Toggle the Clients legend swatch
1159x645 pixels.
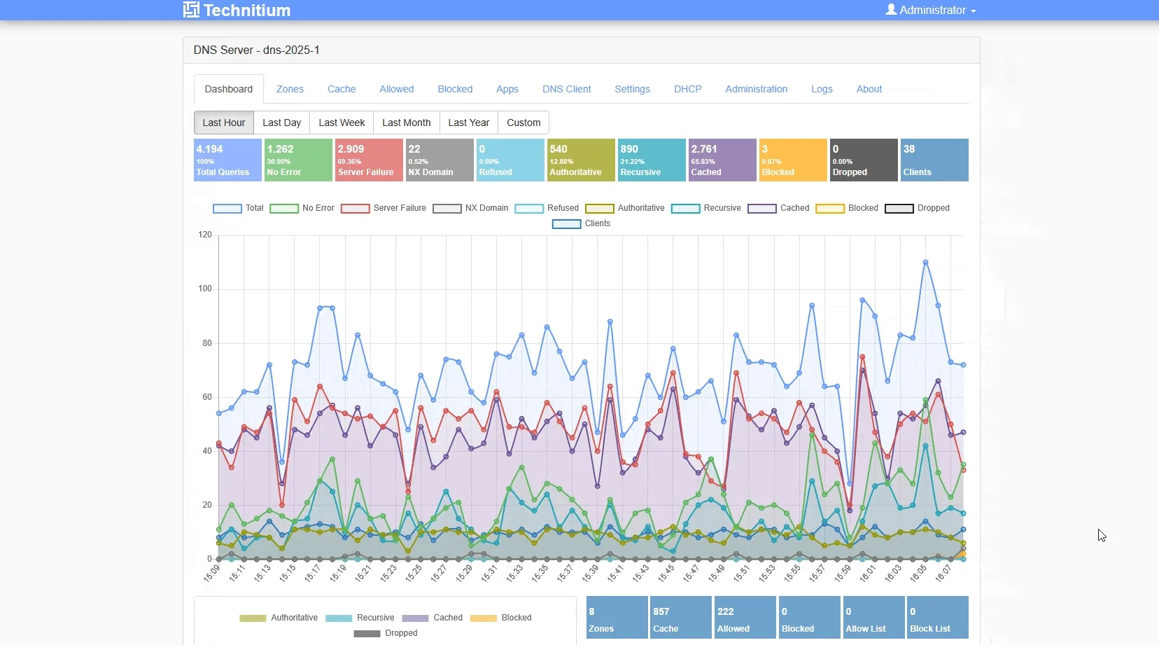click(x=566, y=224)
